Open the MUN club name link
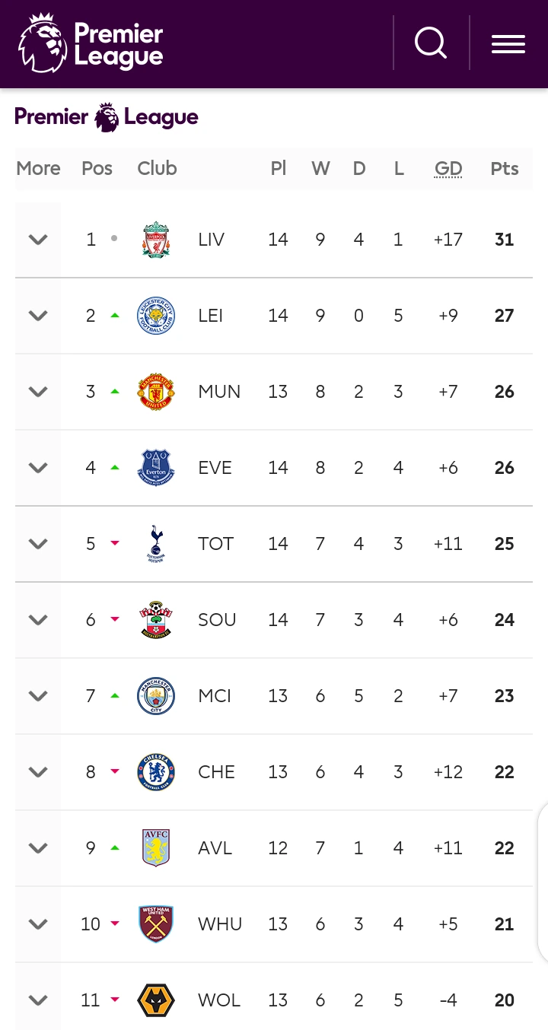Screen dimensions: 548x1030 219,392
